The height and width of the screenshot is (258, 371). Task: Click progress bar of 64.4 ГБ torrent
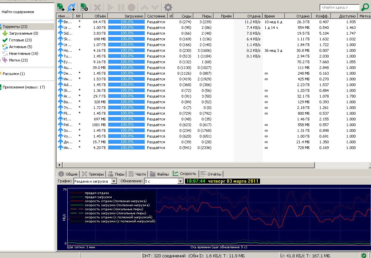[x=126, y=22]
